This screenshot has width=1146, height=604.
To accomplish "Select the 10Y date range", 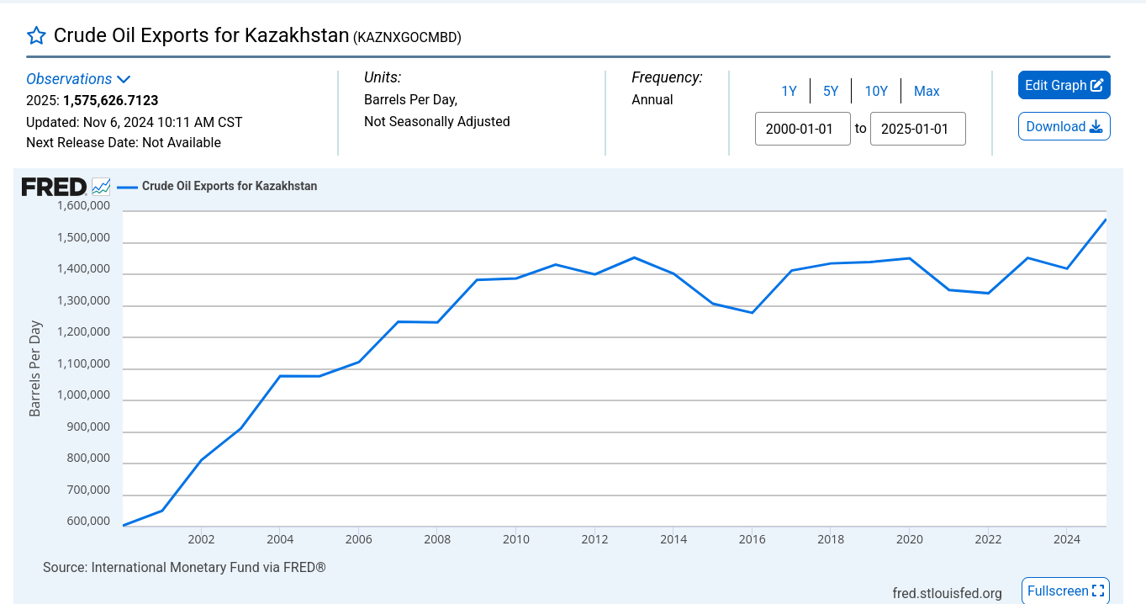I will (x=876, y=91).
